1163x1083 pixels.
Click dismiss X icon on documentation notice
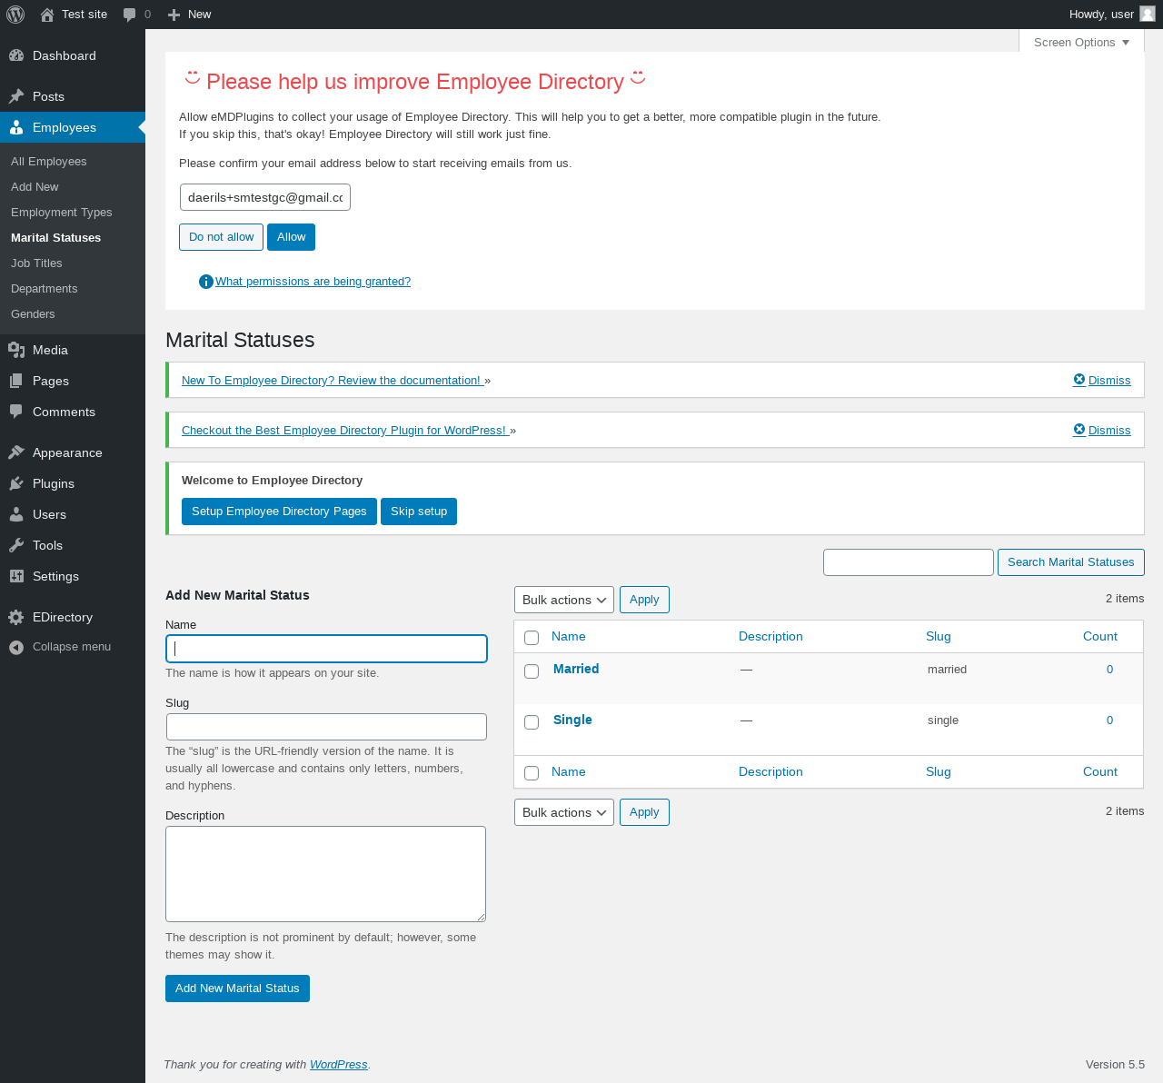click(1079, 380)
